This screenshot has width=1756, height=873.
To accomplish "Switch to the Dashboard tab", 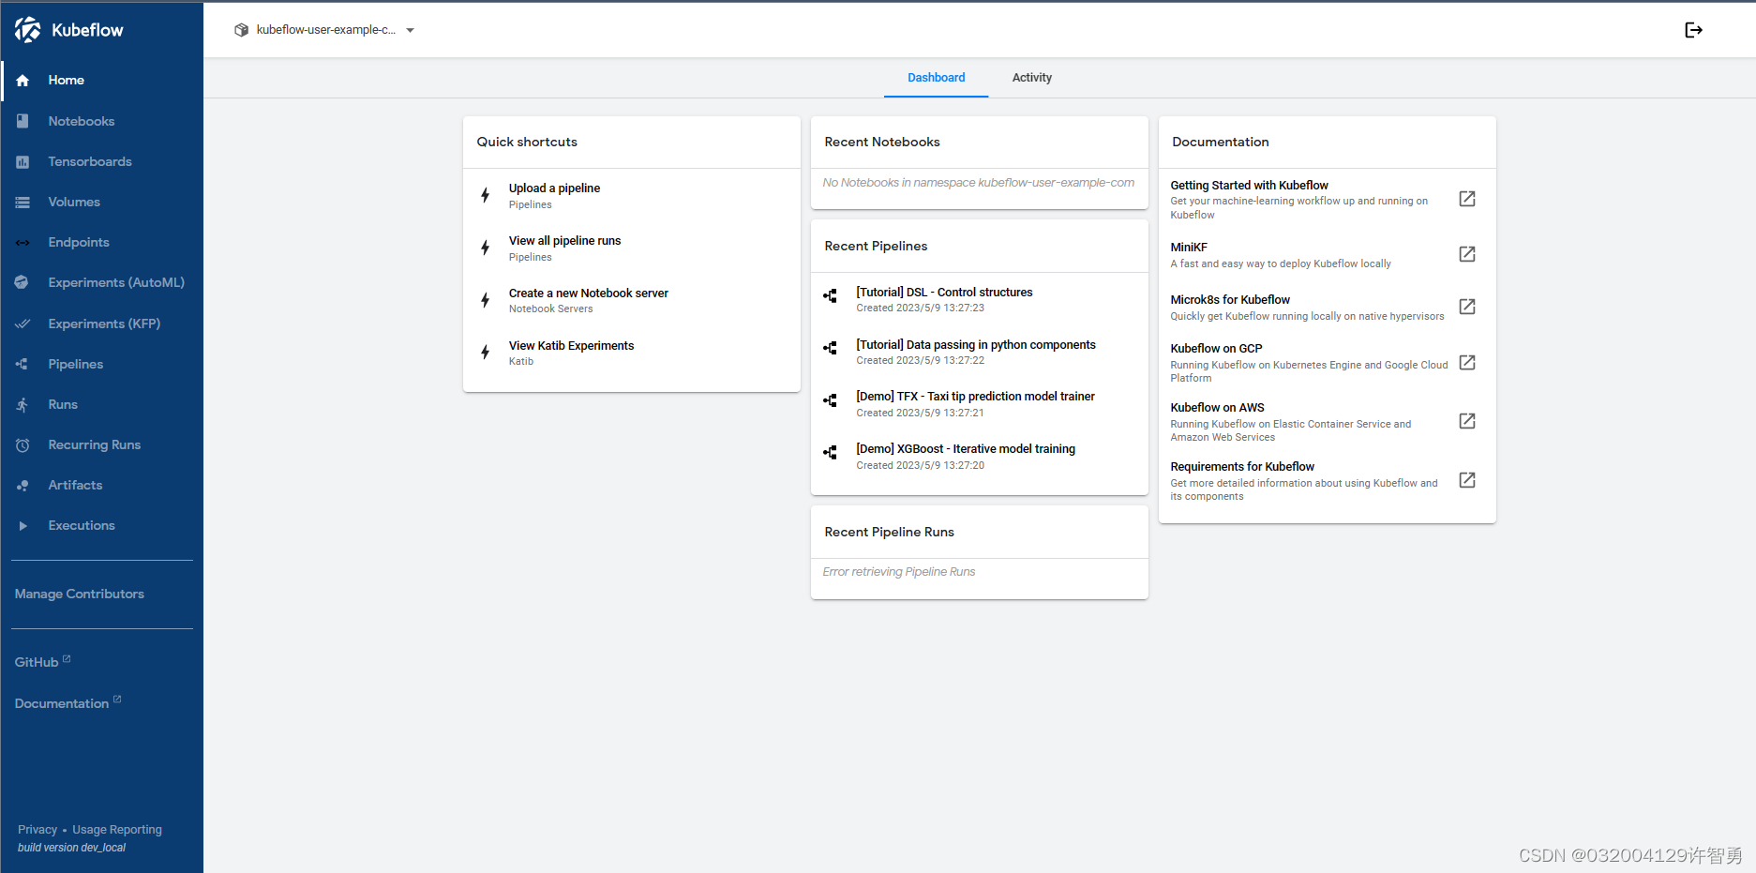I will [936, 78].
